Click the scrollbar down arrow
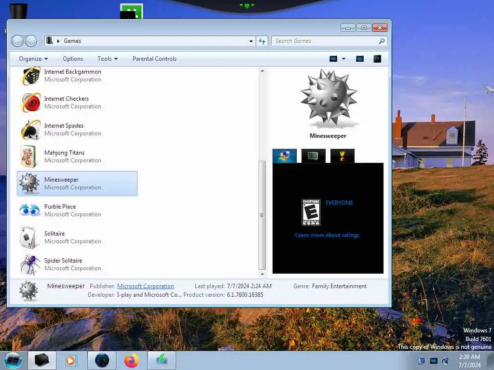Screen dimensions: 494x370 pyautogui.click(x=262, y=274)
